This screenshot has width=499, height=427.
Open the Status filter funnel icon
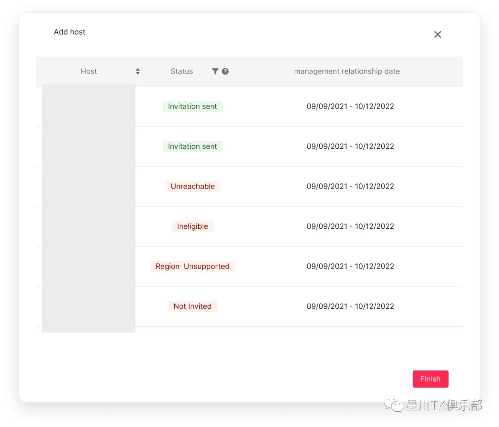[x=215, y=71]
